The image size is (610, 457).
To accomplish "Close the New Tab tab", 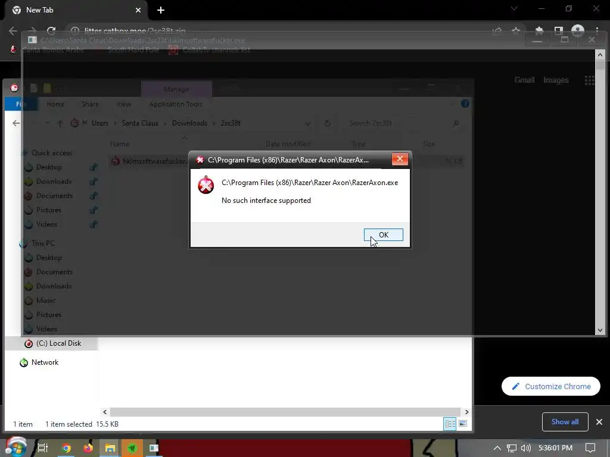I will pyautogui.click(x=138, y=10).
